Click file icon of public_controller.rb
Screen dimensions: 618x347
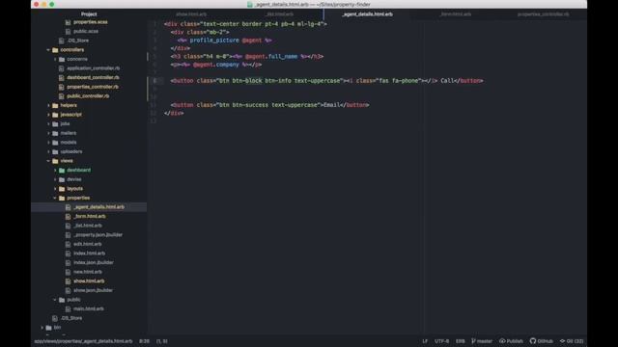point(62,96)
